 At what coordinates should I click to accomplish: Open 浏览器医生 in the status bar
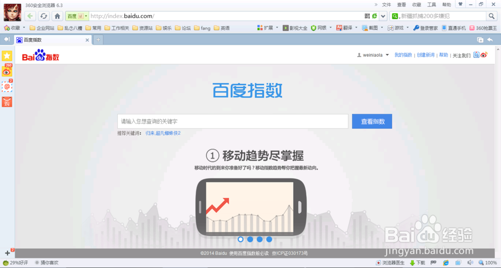tap(390, 263)
